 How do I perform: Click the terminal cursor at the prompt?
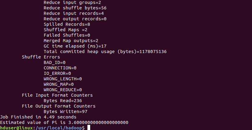pos(89,128)
